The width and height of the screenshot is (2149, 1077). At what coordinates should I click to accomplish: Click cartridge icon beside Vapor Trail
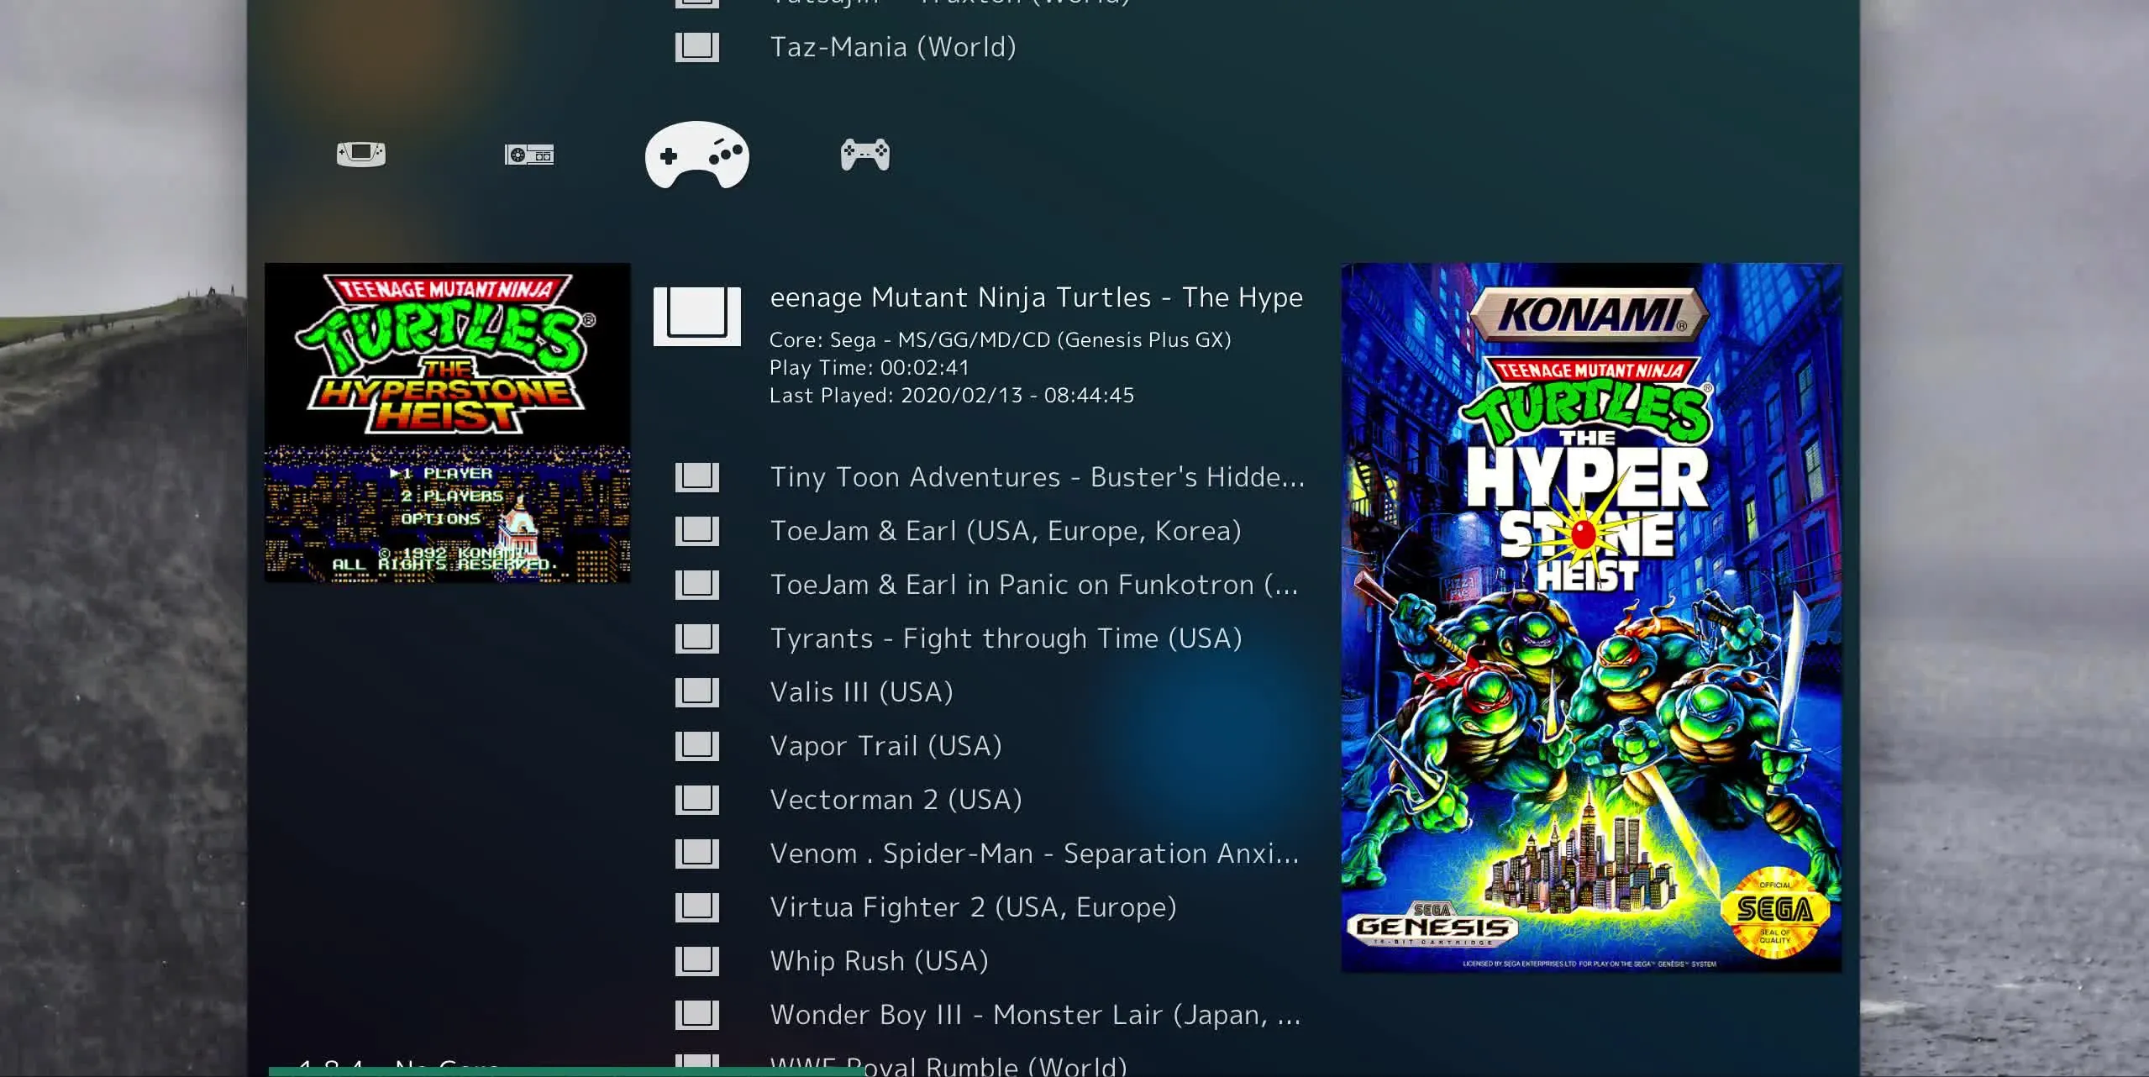click(x=697, y=746)
